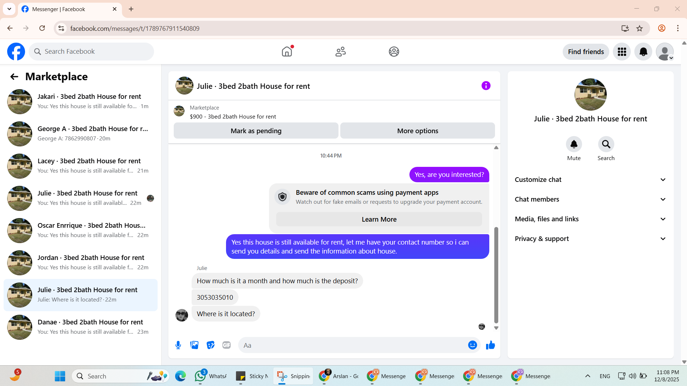Close the Messenger | Facebook tab
The height and width of the screenshot is (386, 687).
[x=115, y=9]
